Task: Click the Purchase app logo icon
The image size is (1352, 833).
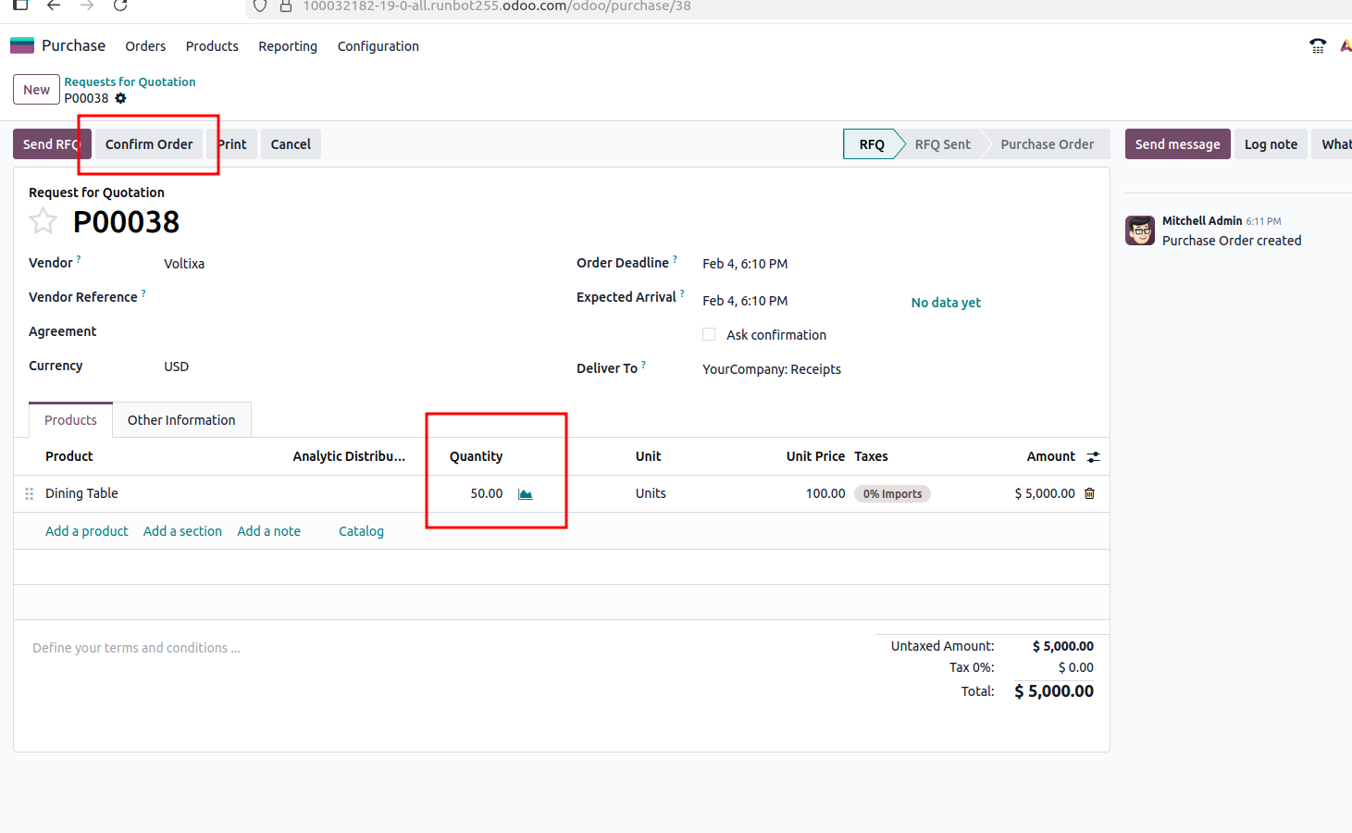Action: (22, 45)
